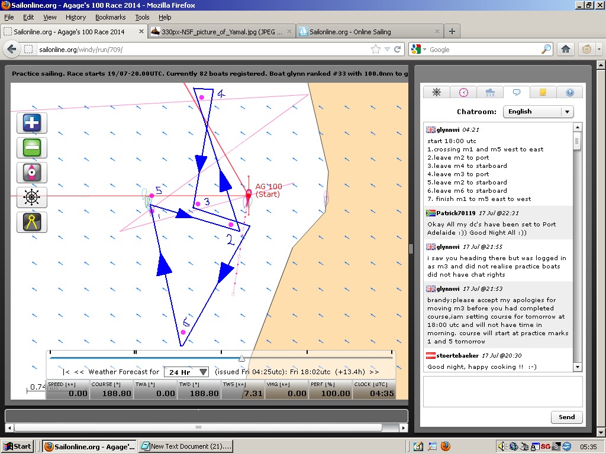Image resolution: width=606 pixels, height=454 pixels.
Task: Open the Chatroom language dropdown
Action: 538,112
